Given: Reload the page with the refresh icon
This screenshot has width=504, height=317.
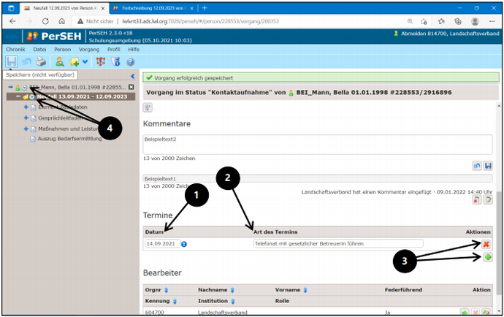Looking at the screenshot, I should (x=45, y=21).
